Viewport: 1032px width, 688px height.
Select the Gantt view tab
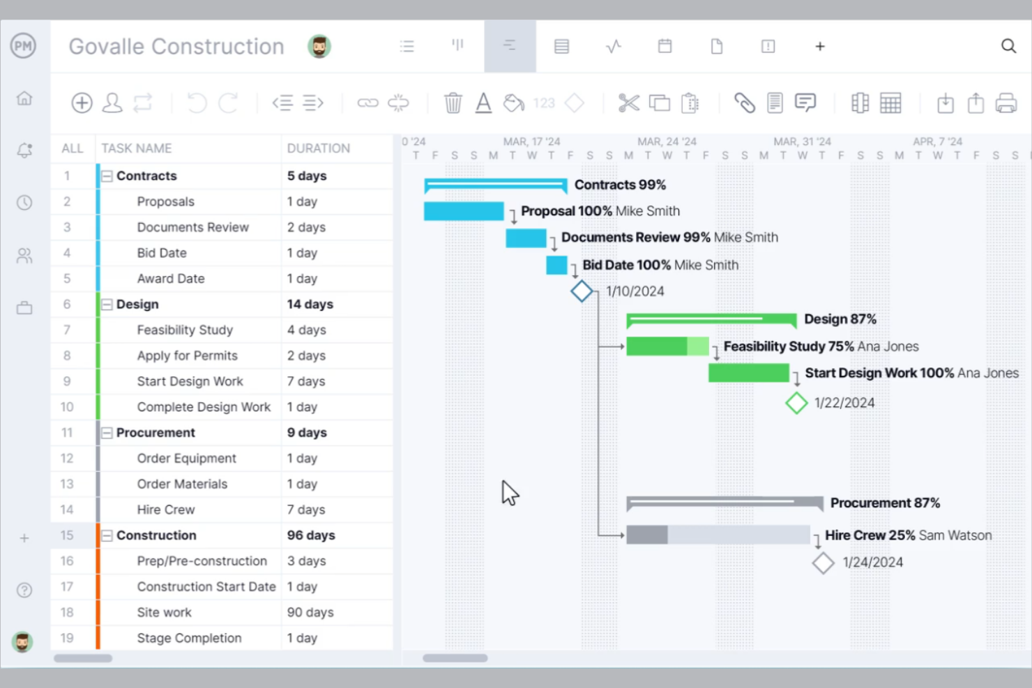[x=510, y=46]
